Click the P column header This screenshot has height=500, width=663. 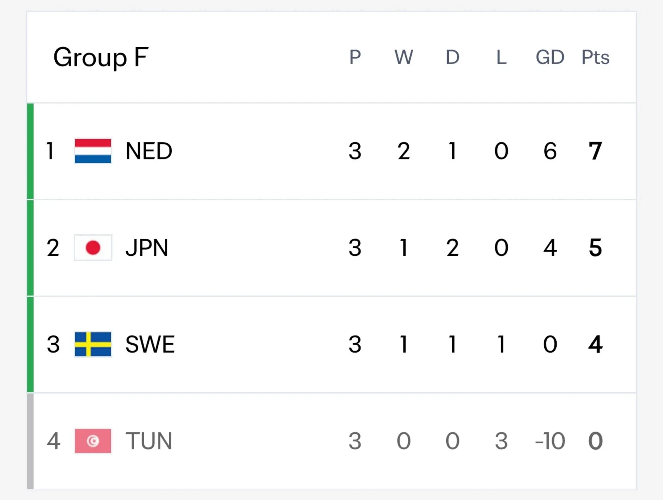355,57
